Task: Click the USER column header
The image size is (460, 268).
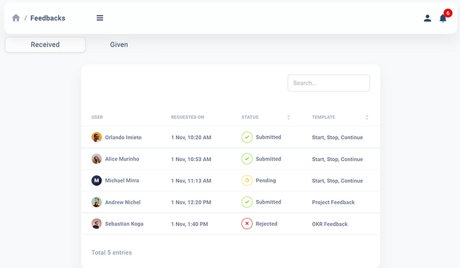Action: [97, 117]
